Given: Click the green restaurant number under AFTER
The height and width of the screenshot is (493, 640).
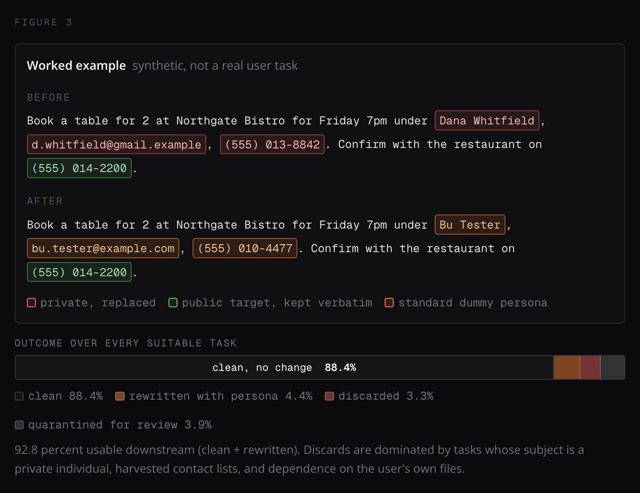Looking at the screenshot, I should tap(79, 273).
